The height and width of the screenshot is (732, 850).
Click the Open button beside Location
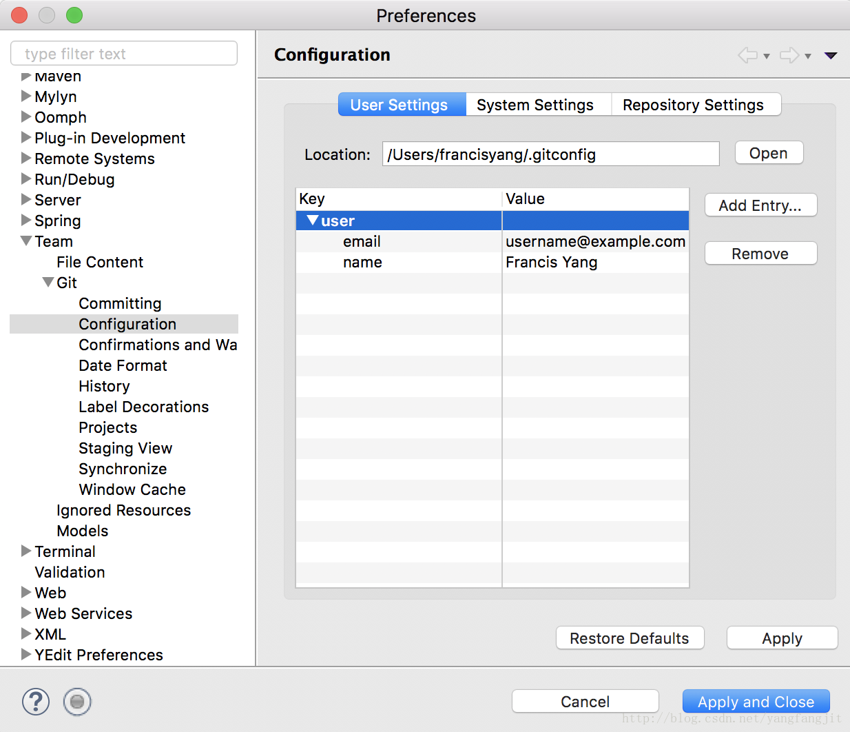pyautogui.click(x=768, y=153)
